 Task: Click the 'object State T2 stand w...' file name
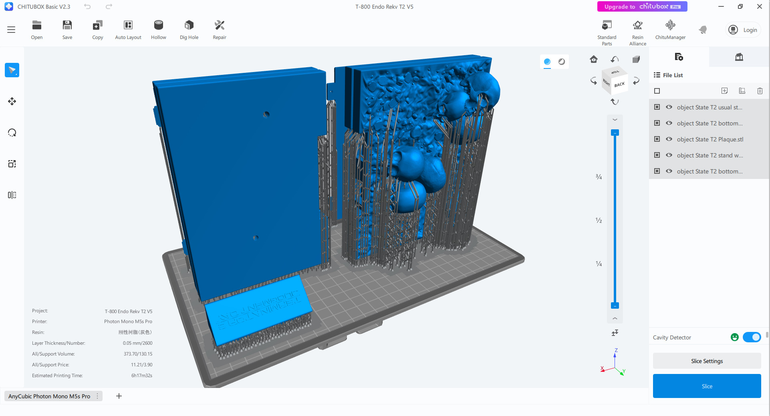[710, 155]
